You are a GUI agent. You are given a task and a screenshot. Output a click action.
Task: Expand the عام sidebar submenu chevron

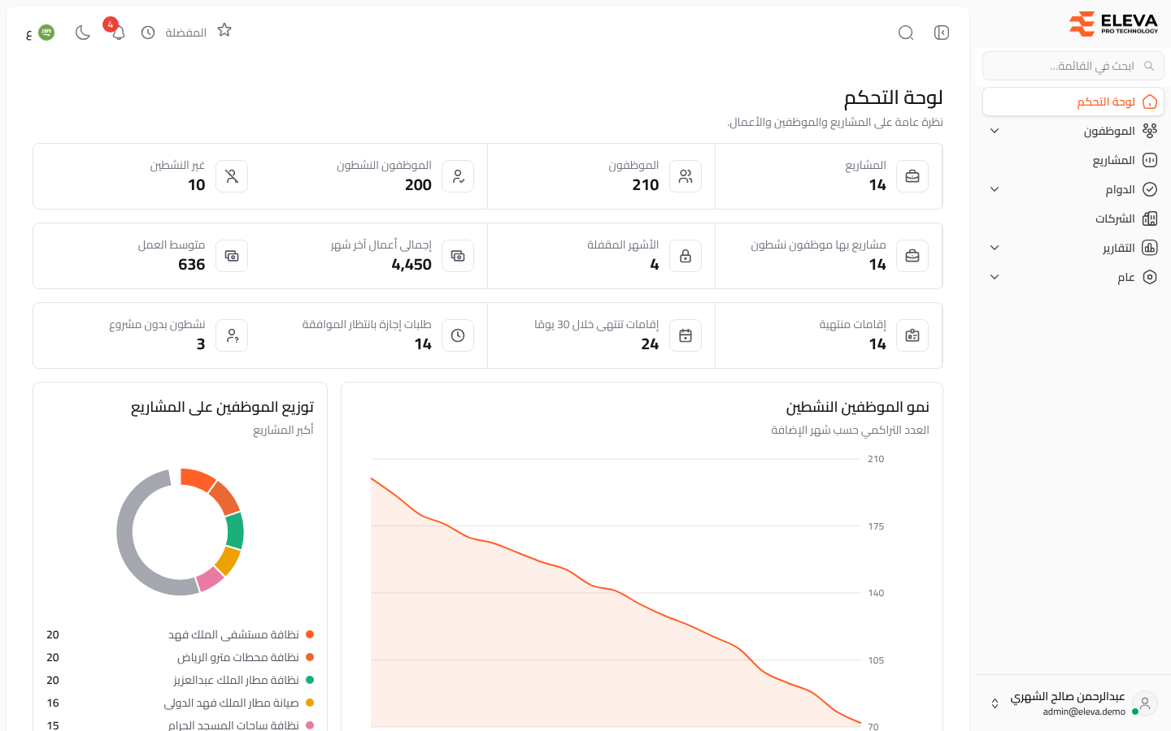[995, 277]
